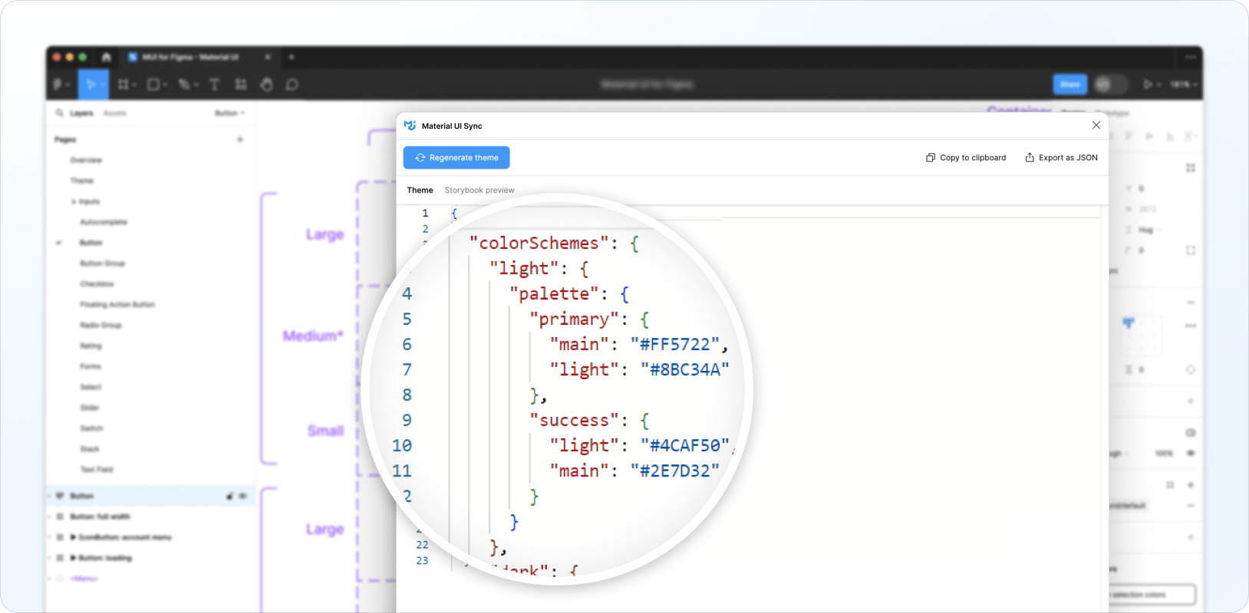
Task: Activate the Hand tool
Action: (x=266, y=84)
